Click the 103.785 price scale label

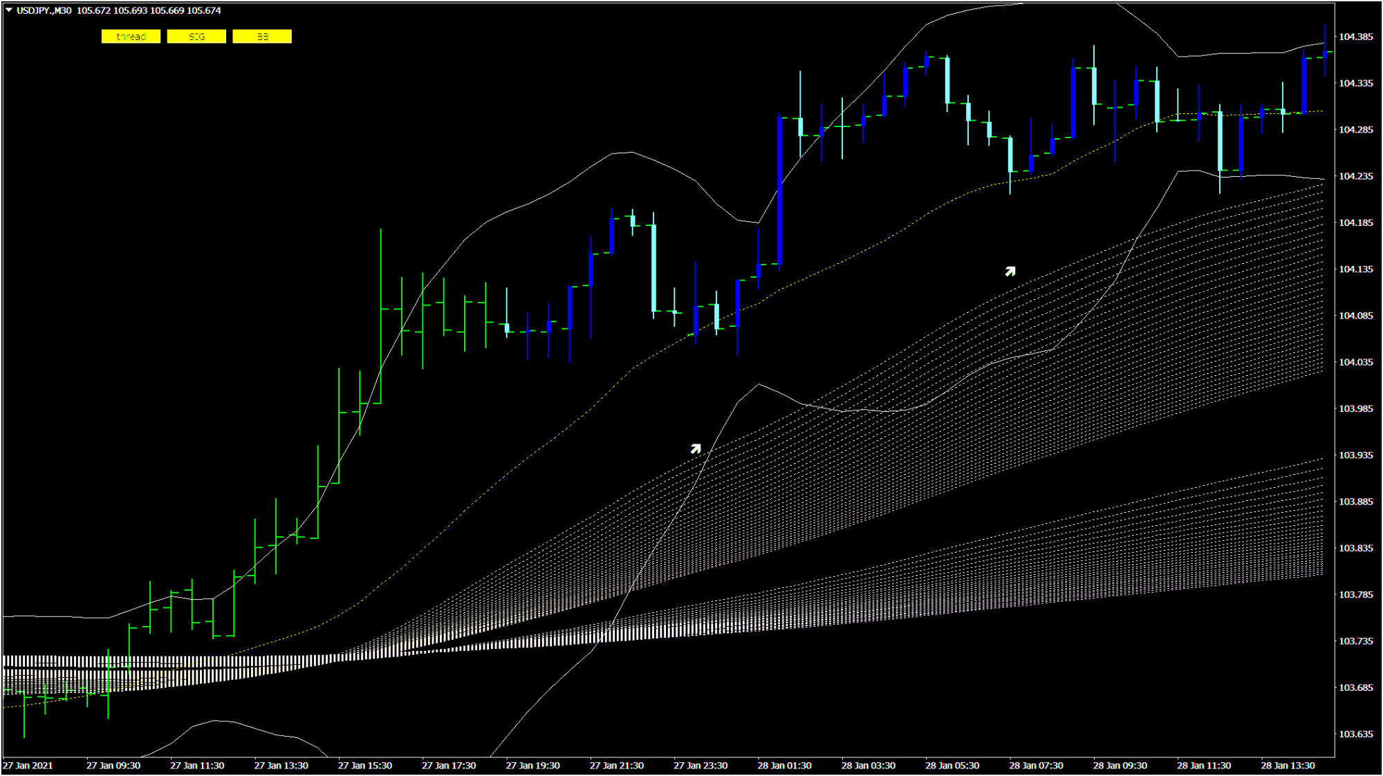point(1356,594)
